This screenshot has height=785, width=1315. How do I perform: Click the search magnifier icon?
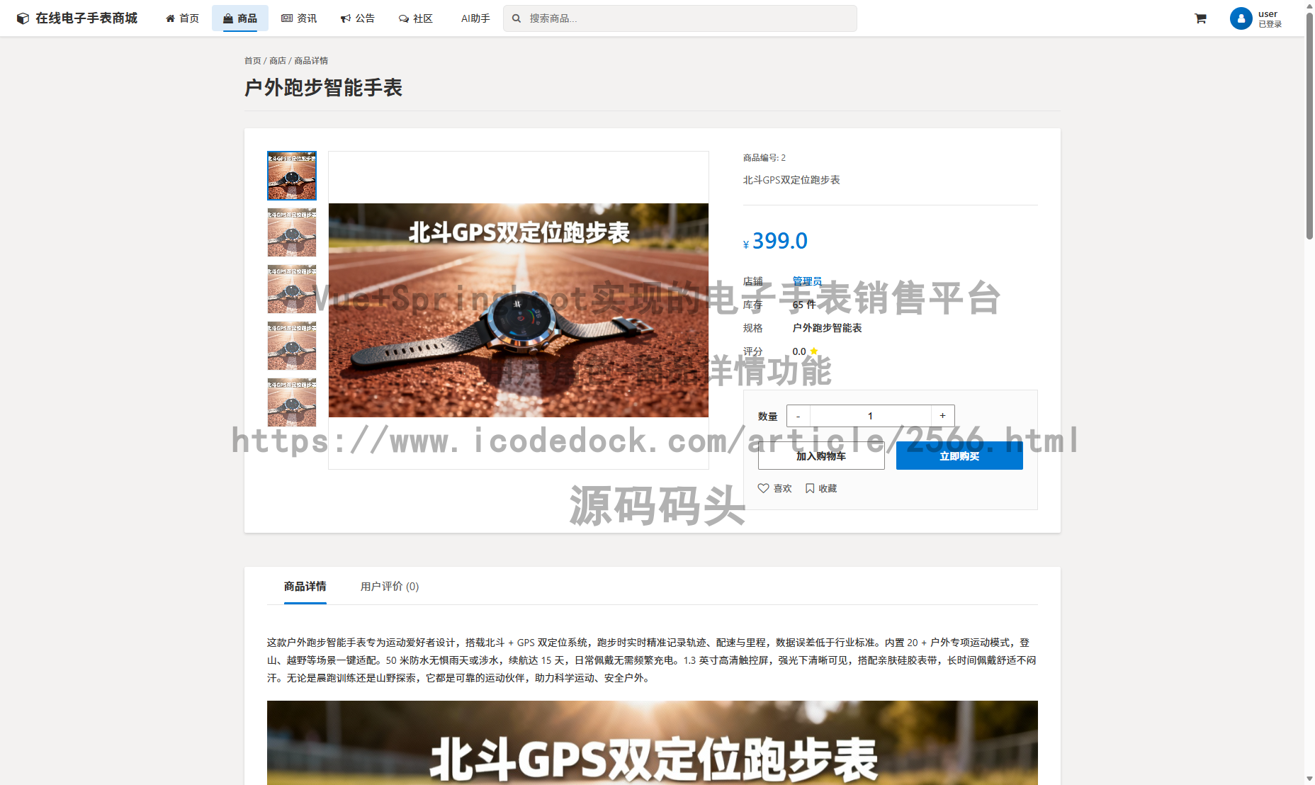(516, 18)
